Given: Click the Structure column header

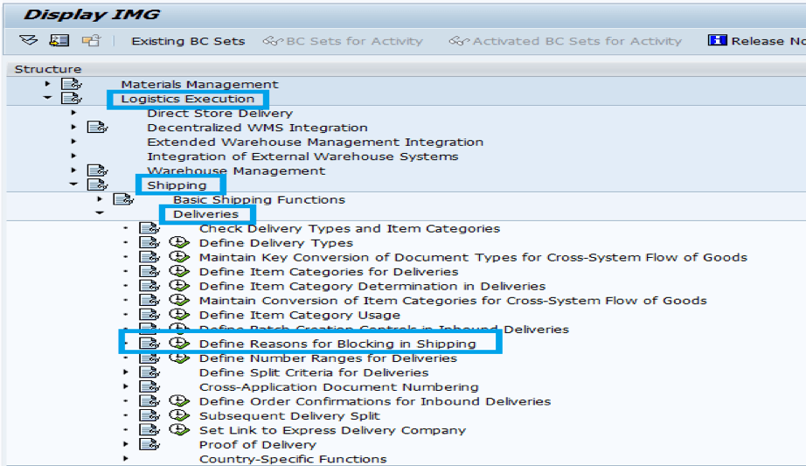Looking at the screenshot, I should coord(48,69).
